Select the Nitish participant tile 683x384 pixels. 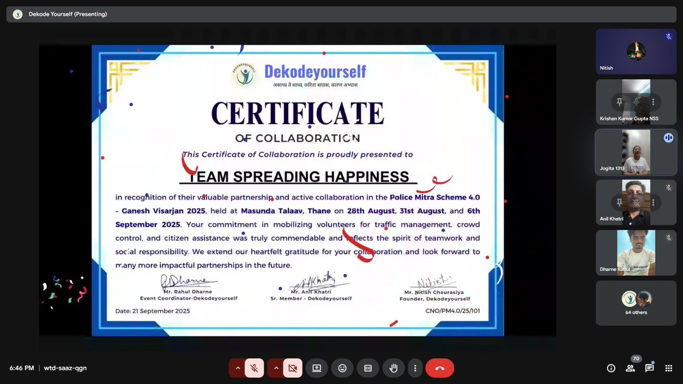(636, 51)
